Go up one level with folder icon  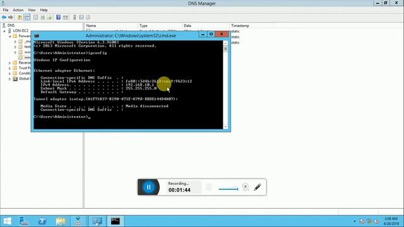pyautogui.click(x=20, y=17)
